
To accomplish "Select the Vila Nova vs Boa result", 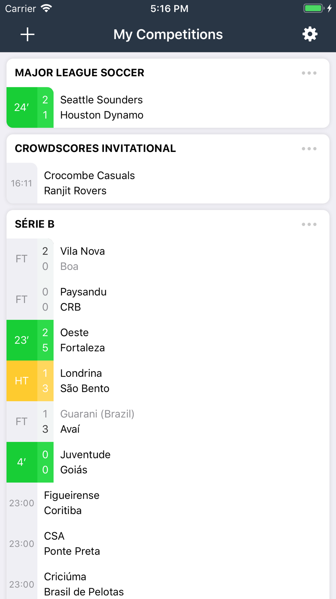I will [168, 259].
